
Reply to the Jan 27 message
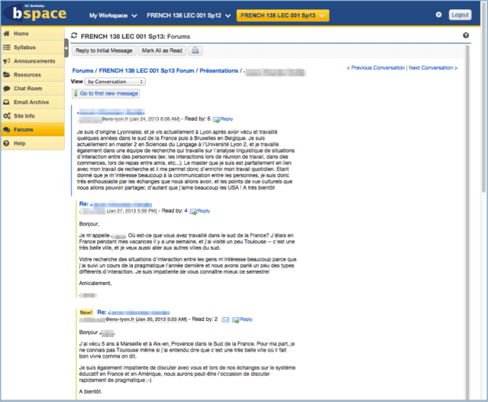pos(203,211)
